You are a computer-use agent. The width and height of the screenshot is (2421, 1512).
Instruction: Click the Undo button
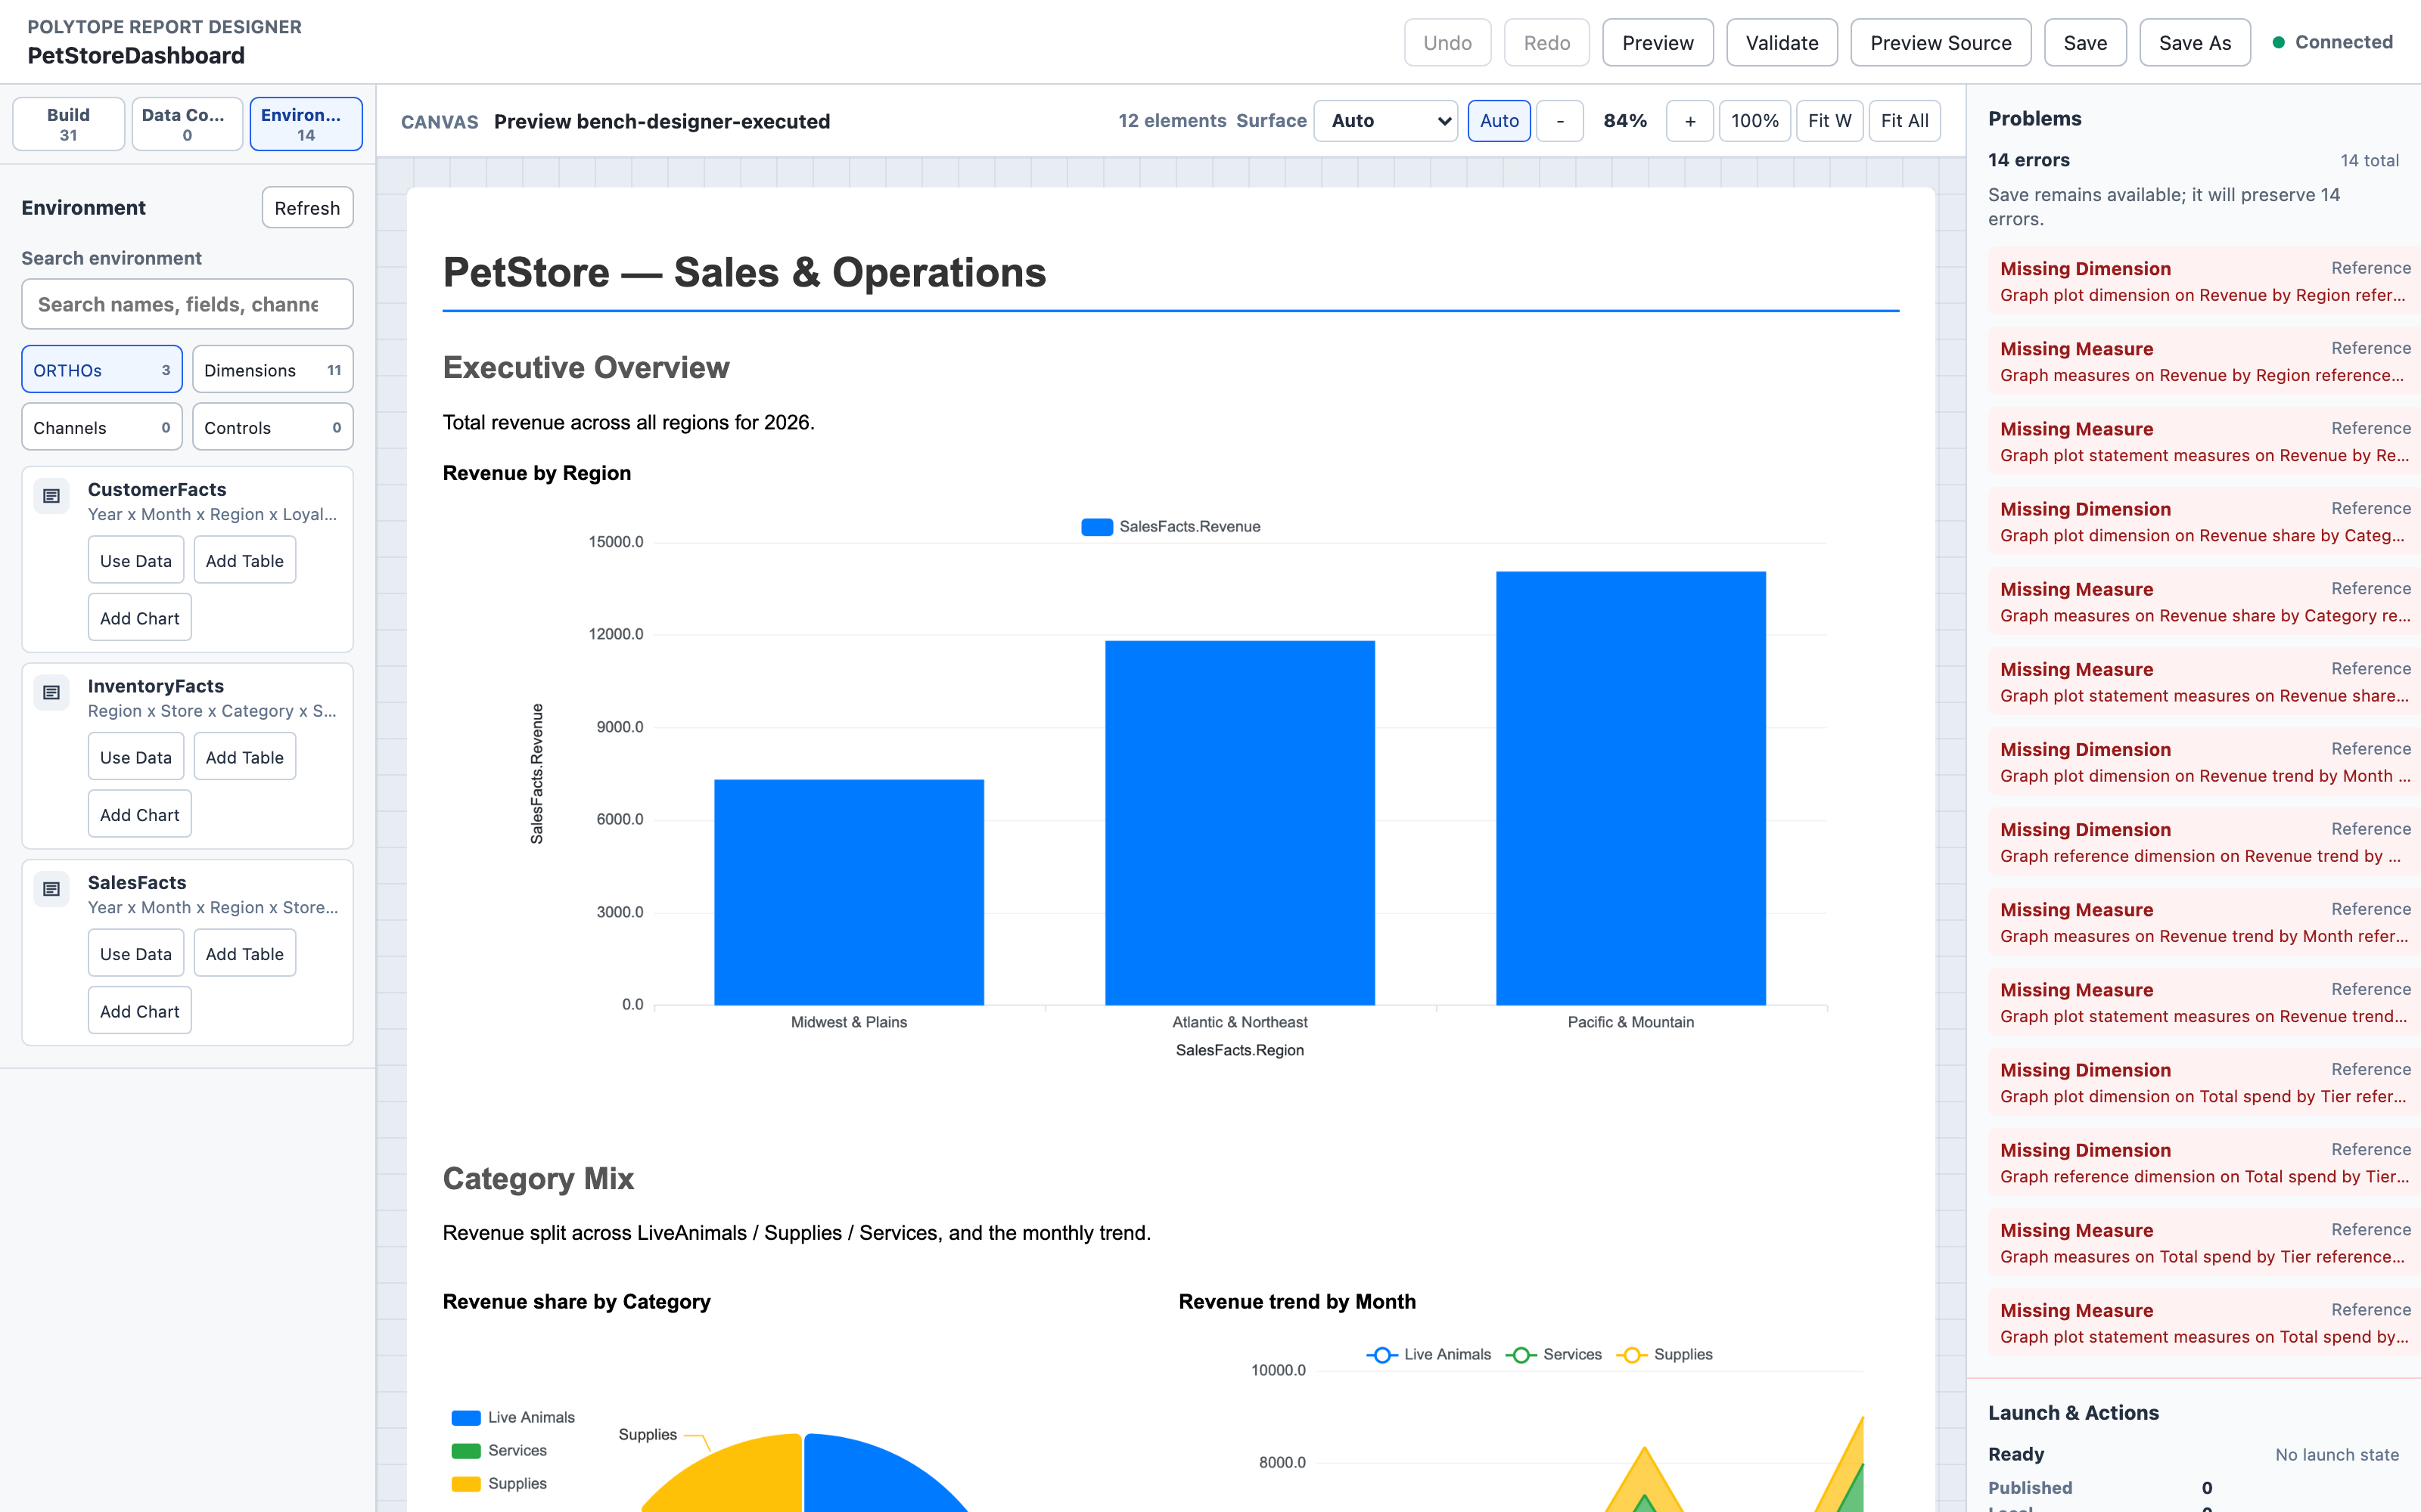click(1447, 43)
